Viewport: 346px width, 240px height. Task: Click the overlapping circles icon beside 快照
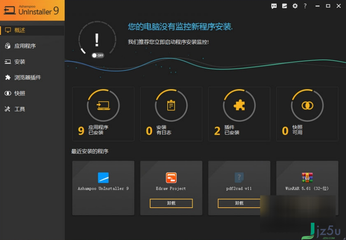click(x=8, y=93)
